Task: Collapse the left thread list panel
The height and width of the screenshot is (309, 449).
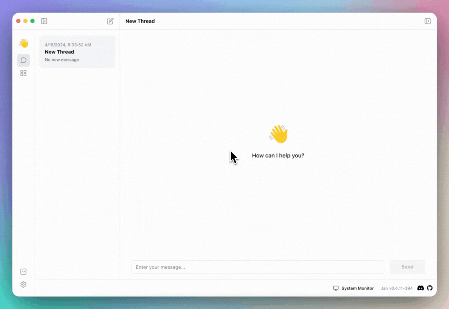Action: (x=44, y=21)
